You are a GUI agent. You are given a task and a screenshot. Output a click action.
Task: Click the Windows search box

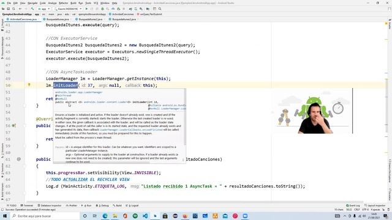45,216
